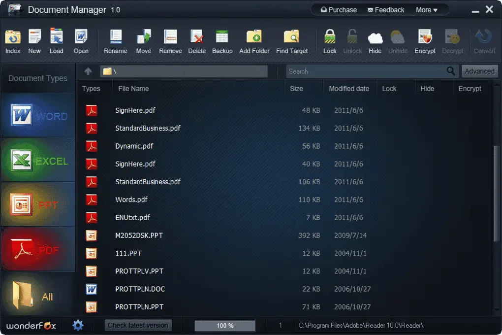
Task: Click the Word icon beside PROTTPLN.DOC
Action: [92, 289]
